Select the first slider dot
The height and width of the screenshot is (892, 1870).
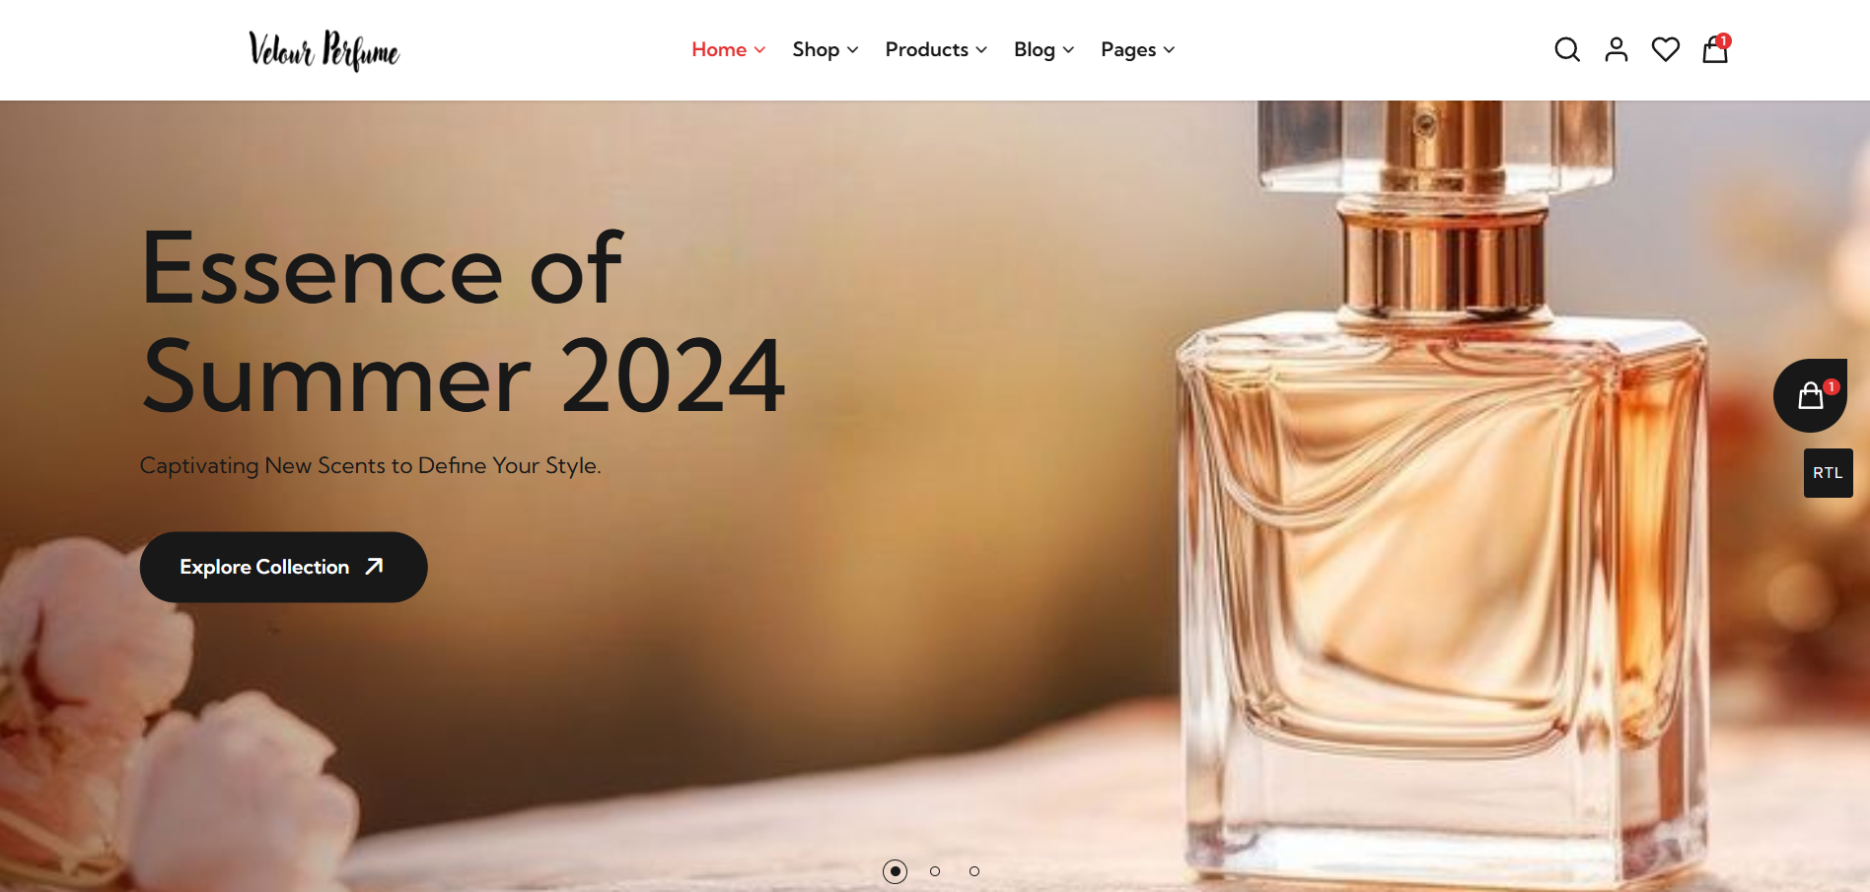click(895, 871)
